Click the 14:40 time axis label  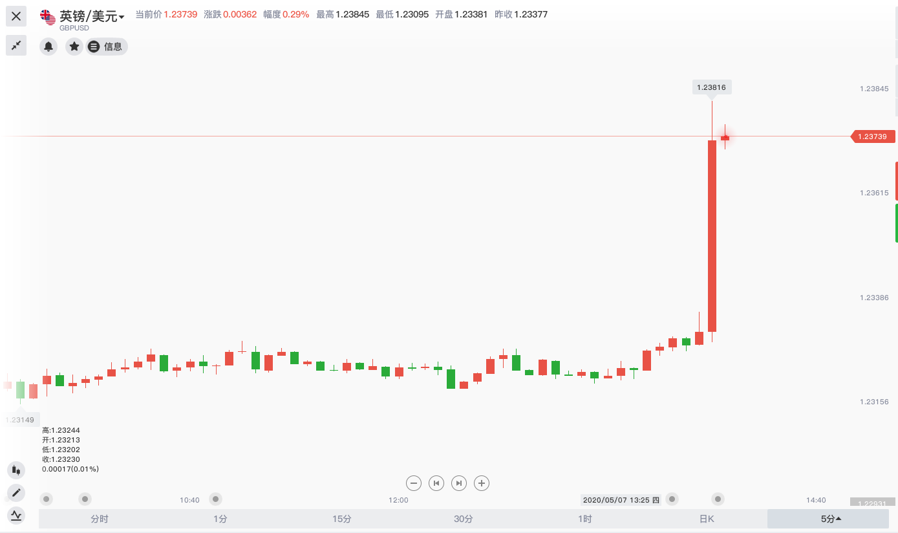click(x=816, y=500)
